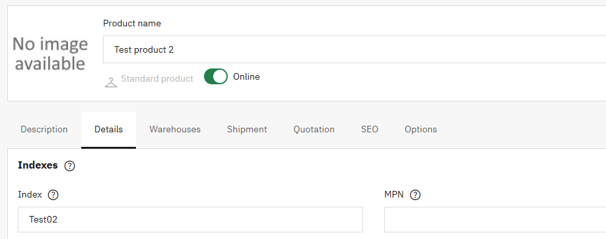The height and width of the screenshot is (239, 606).
Task: Toggle the Online switch off
Action: pyautogui.click(x=216, y=77)
